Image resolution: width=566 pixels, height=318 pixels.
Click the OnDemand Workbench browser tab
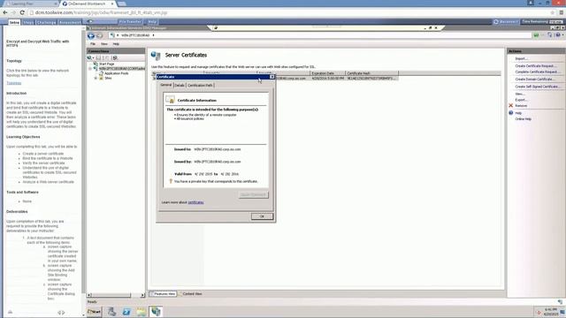88,4
